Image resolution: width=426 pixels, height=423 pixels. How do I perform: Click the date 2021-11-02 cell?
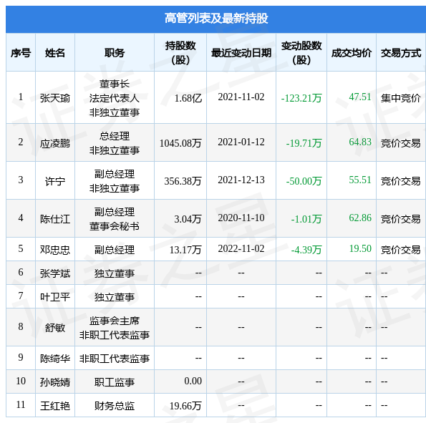241,97
